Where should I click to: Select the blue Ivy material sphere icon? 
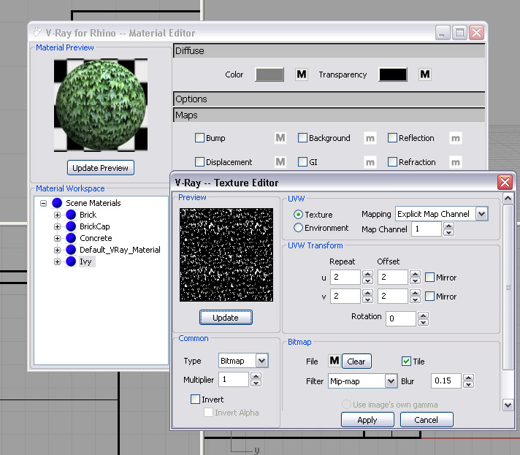click(x=71, y=261)
